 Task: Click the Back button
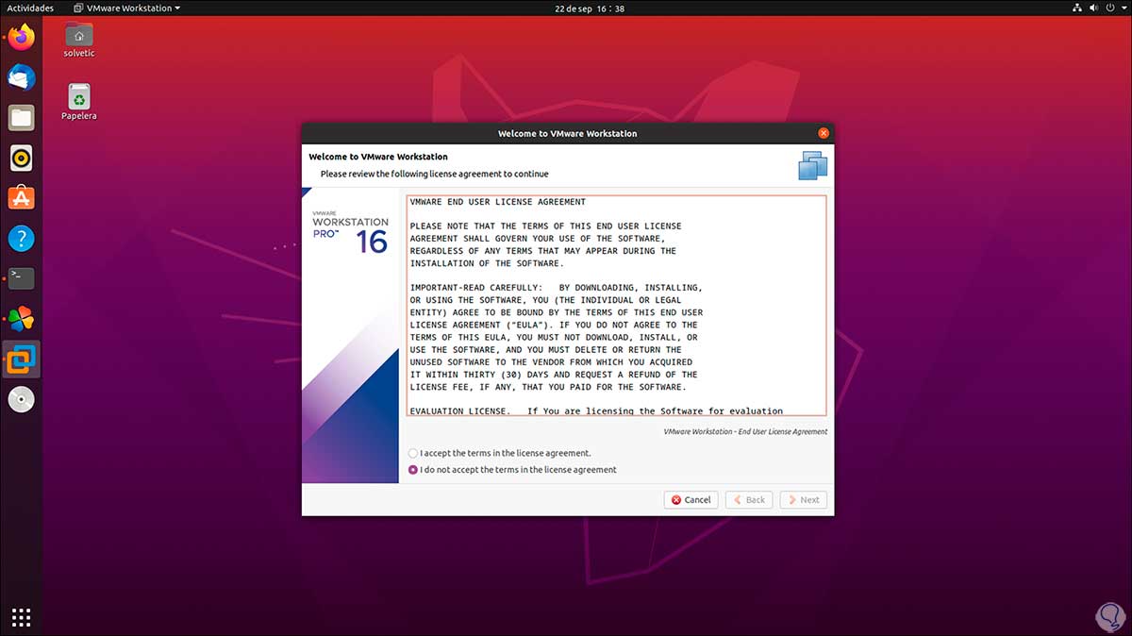749,500
